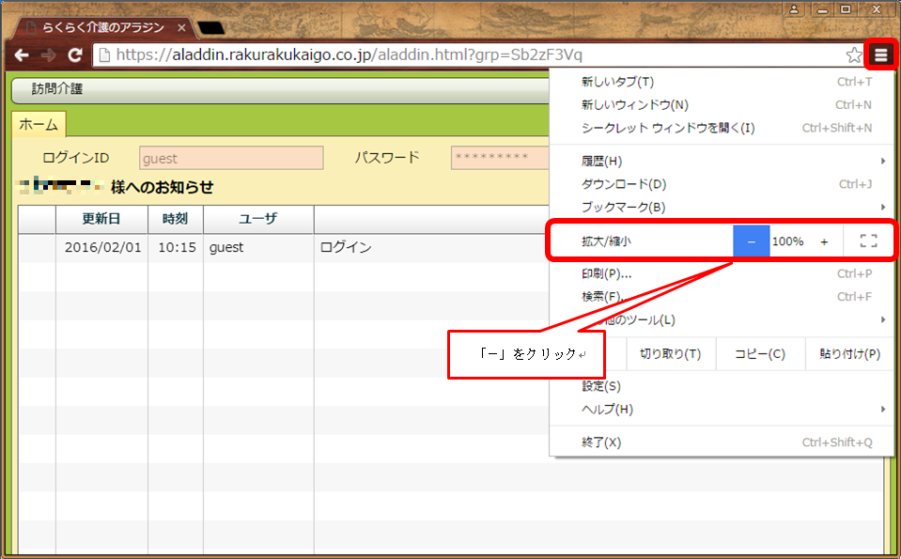Reload the page with refresh icon
The height and width of the screenshot is (559, 901).
point(75,54)
